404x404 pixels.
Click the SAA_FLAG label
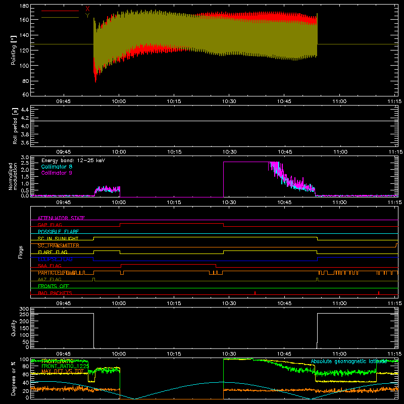49,266
